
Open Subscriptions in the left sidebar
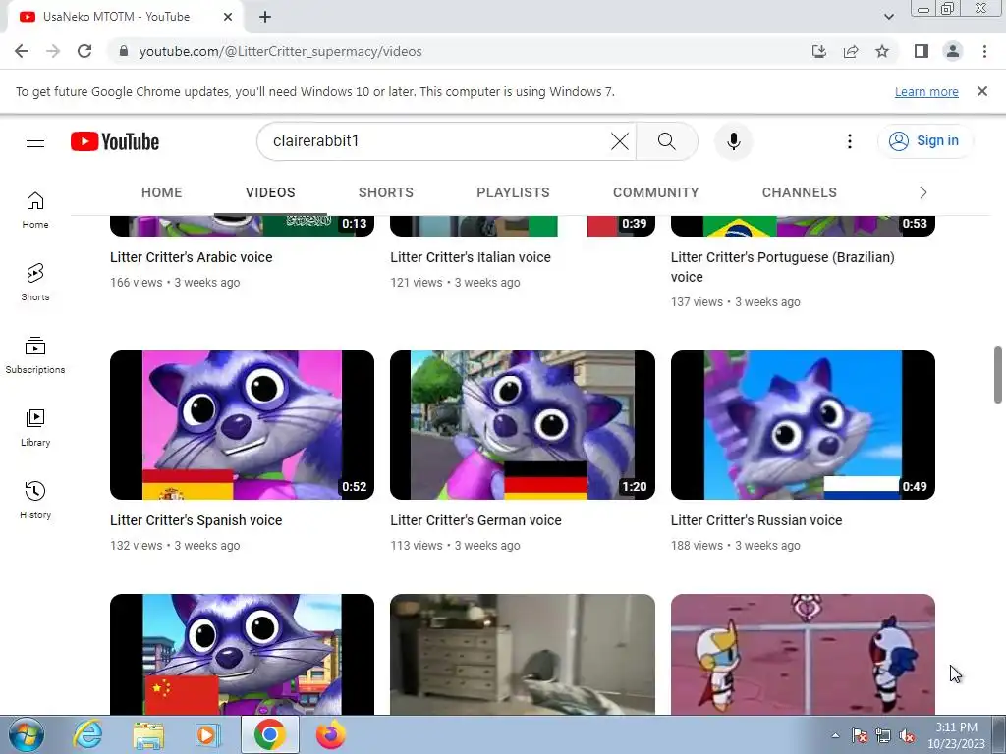point(35,355)
